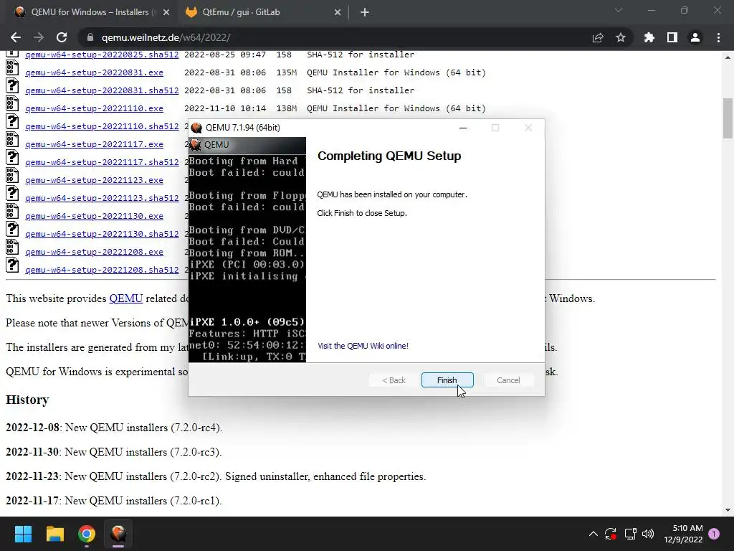Download qemu-w64-setup-20221208.exe

94,252
